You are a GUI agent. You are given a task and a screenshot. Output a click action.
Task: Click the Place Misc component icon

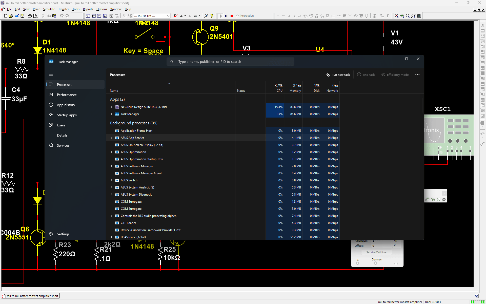click(339, 16)
